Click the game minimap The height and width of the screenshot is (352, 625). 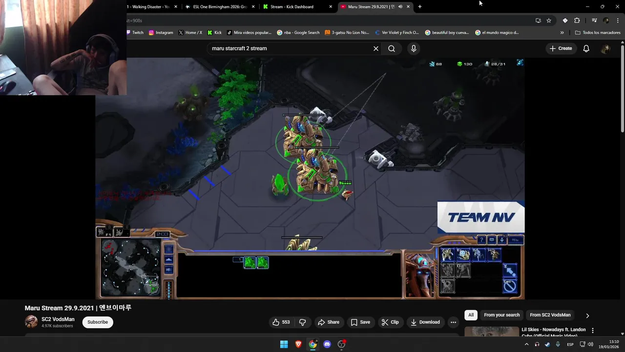coord(130,267)
